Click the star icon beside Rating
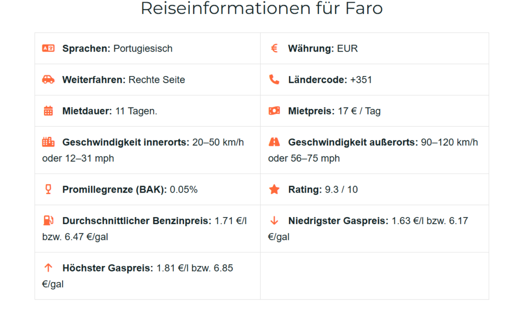The height and width of the screenshot is (310, 513). [274, 189]
